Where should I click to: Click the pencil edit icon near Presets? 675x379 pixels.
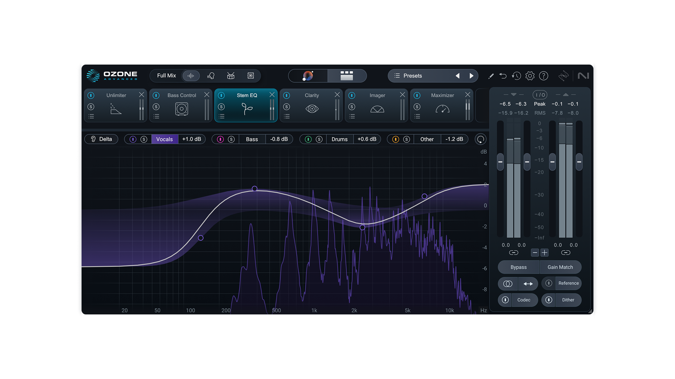pos(491,76)
